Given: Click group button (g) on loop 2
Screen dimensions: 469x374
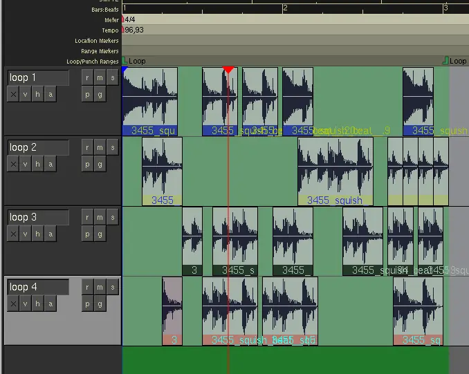Looking at the screenshot, I should [x=100, y=165].
